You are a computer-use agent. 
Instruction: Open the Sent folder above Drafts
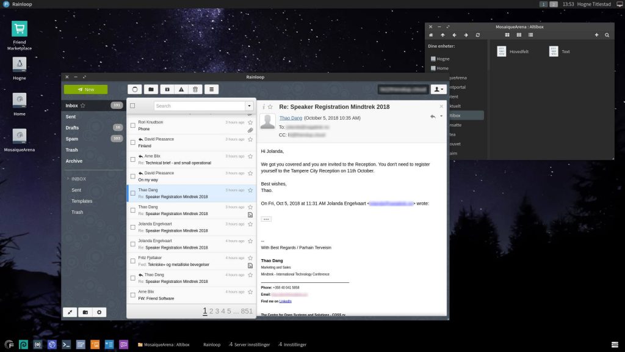[x=71, y=117]
